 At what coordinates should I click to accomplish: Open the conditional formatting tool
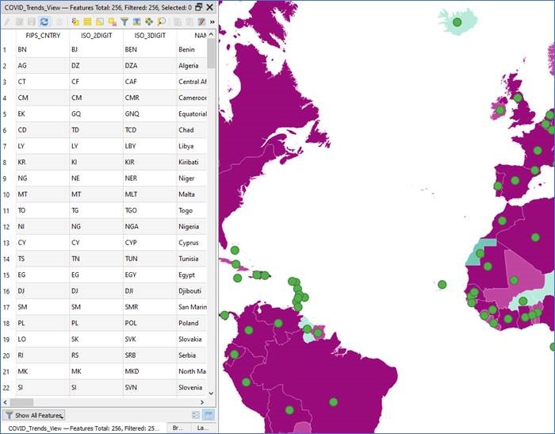click(201, 22)
